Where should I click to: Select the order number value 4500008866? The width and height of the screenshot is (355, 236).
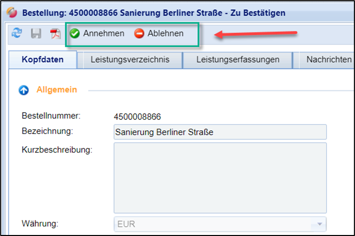pyautogui.click(x=138, y=117)
